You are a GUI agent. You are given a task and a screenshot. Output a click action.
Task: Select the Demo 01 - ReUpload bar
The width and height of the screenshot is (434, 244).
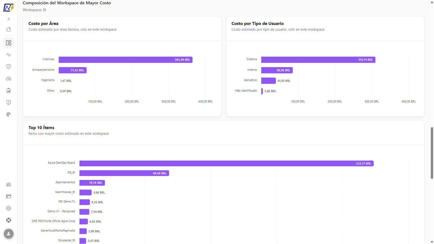tap(84, 212)
